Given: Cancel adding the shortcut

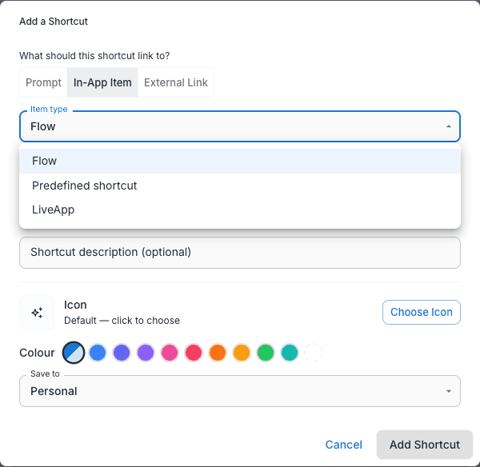Looking at the screenshot, I should tap(343, 445).
